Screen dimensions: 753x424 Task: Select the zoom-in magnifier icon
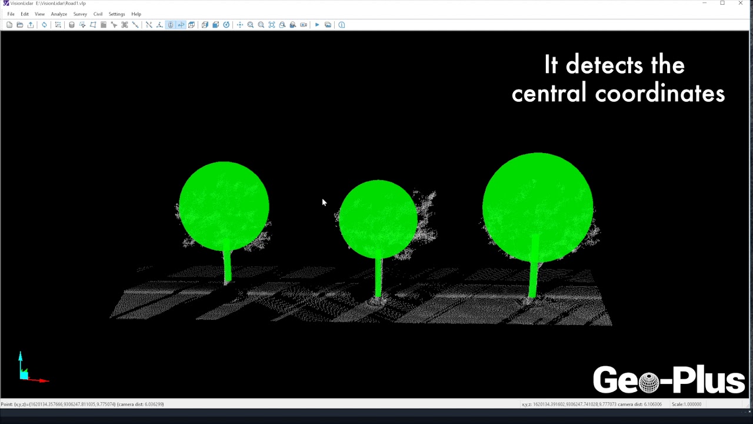pos(251,25)
